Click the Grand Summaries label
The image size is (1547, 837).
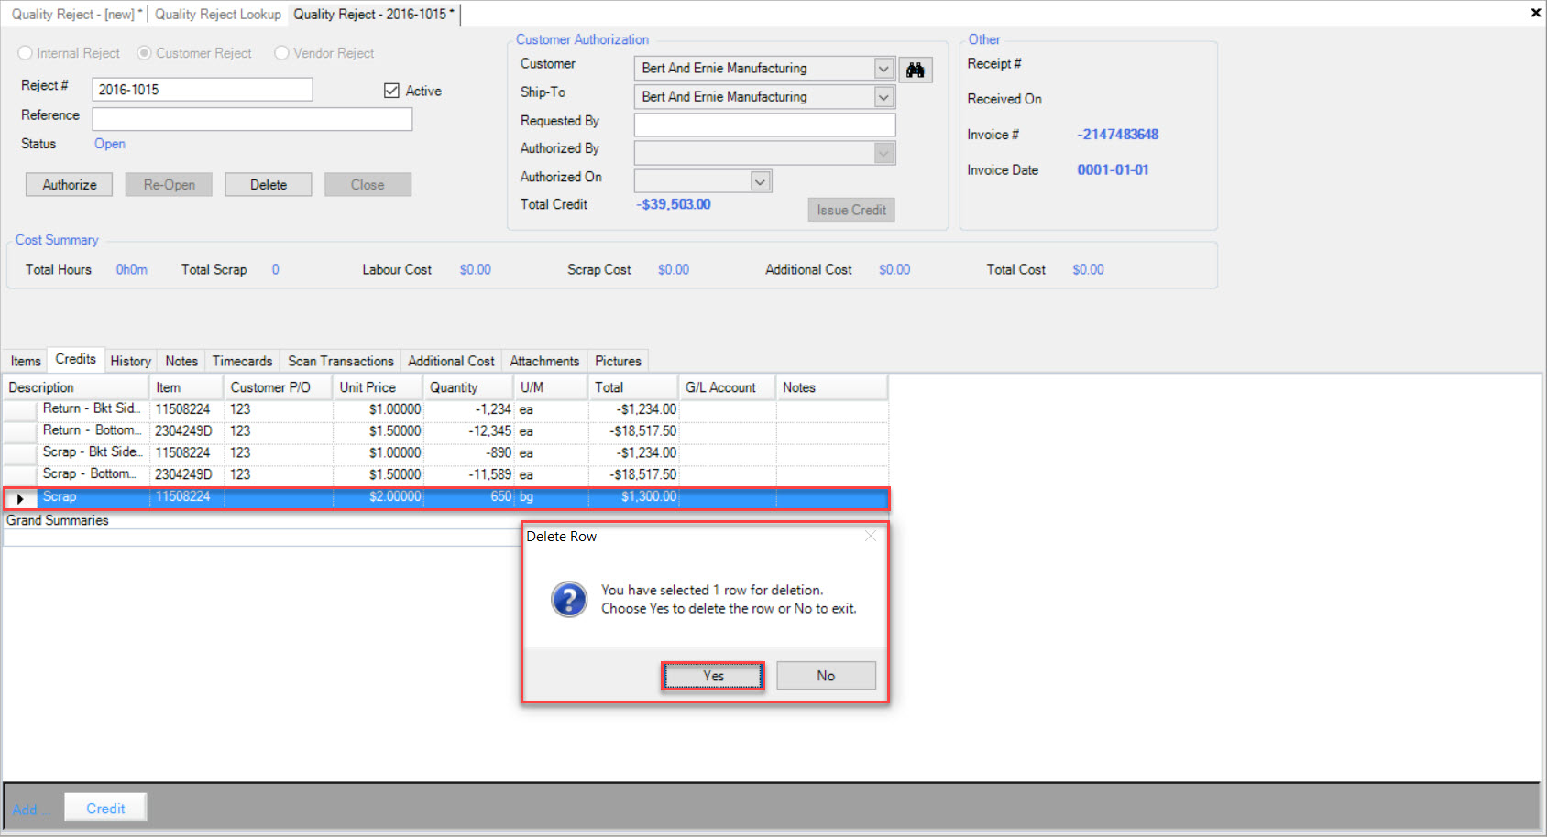(58, 520)
